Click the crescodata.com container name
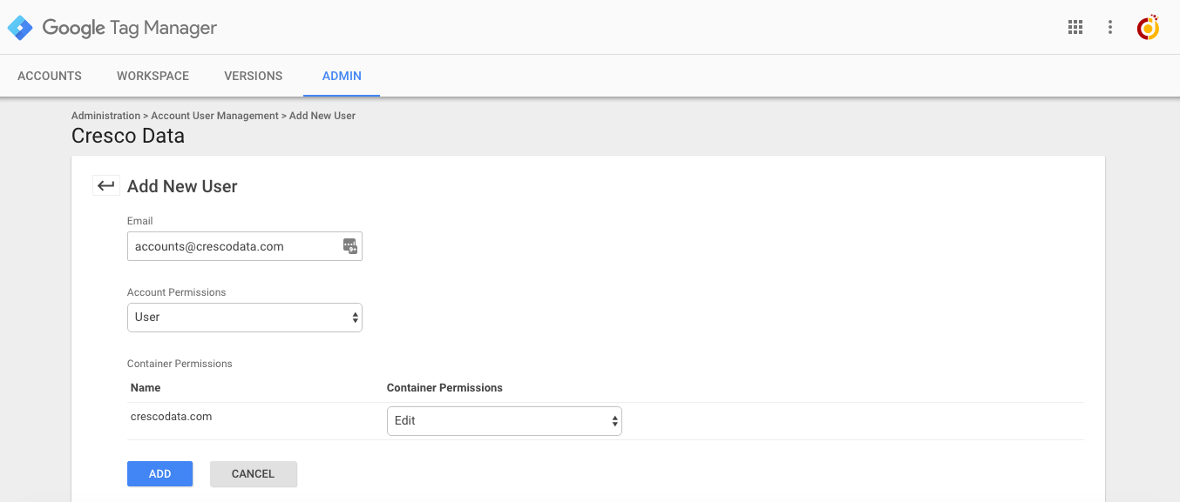 point(171,417)
